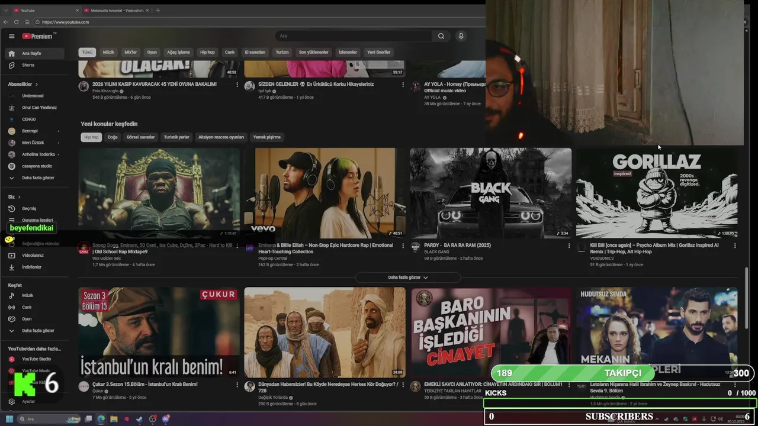Click the browser home icon
The width and height of the screenshot is (758, 426).
[27, 22]
